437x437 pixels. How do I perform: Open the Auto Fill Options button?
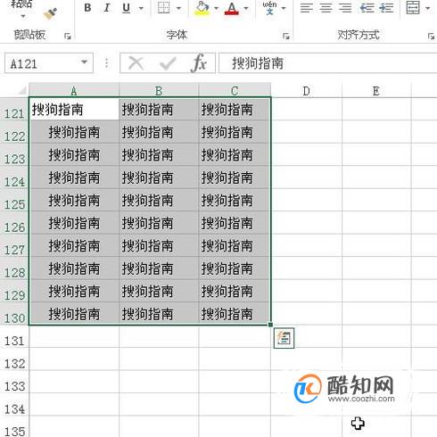[x=284, y=338]
